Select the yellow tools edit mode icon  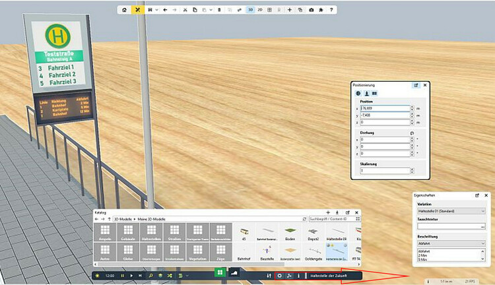click(138, 10)
